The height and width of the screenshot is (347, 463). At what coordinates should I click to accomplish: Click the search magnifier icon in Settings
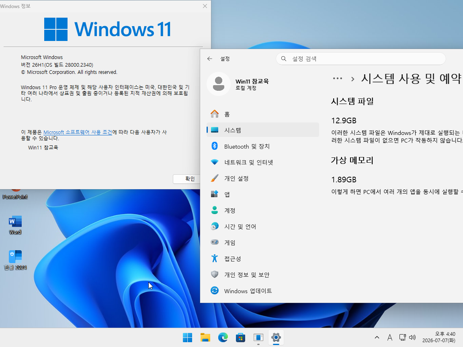[x=283, y=59]
